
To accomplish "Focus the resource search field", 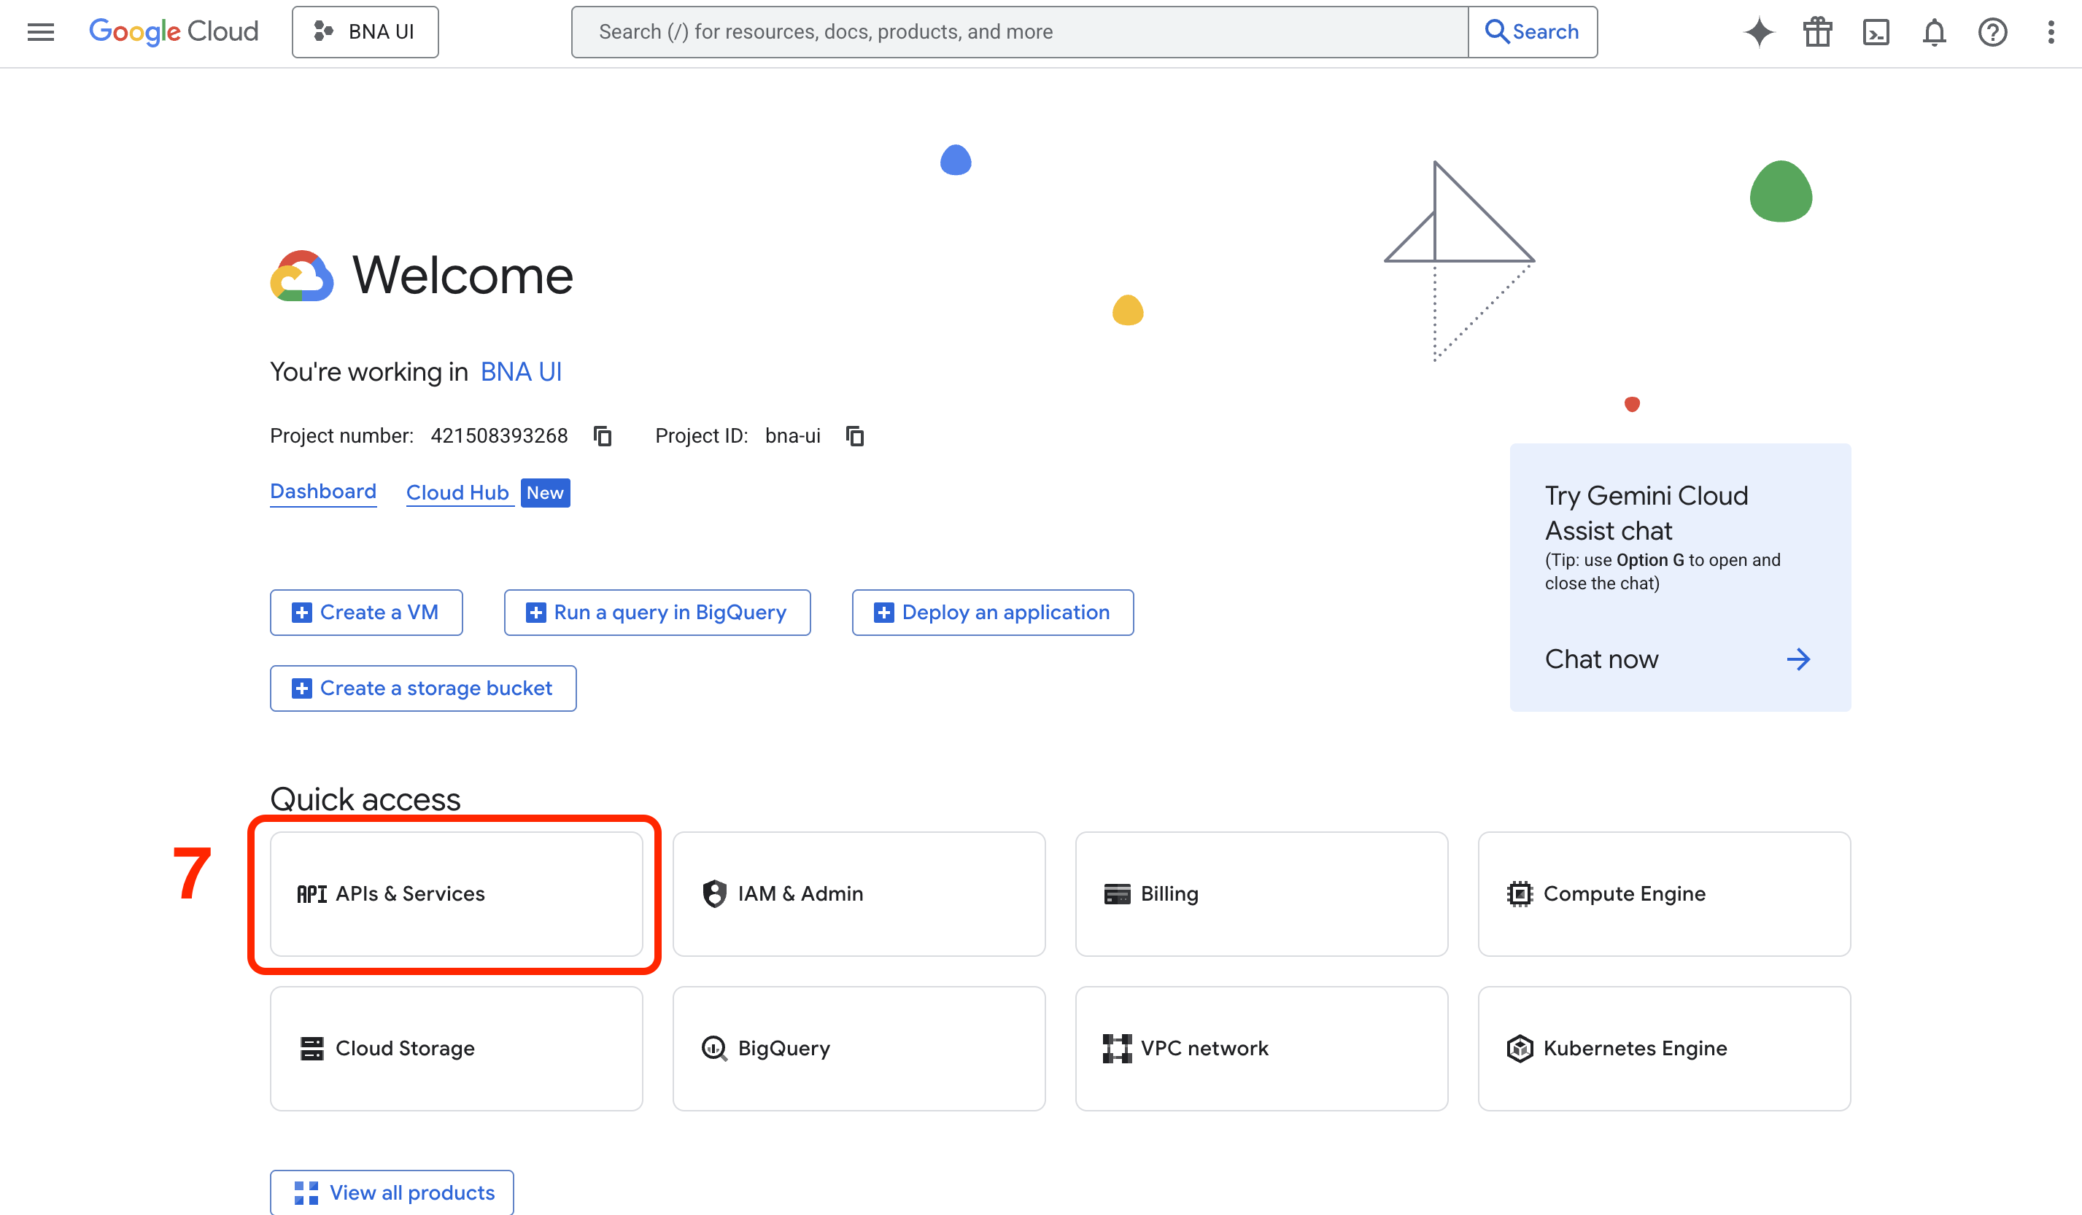I will pos(1020,31).
